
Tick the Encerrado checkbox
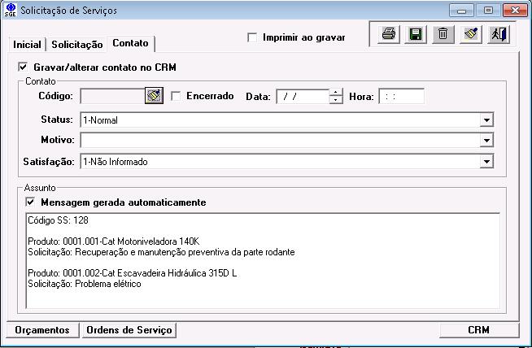coord(176,96)
